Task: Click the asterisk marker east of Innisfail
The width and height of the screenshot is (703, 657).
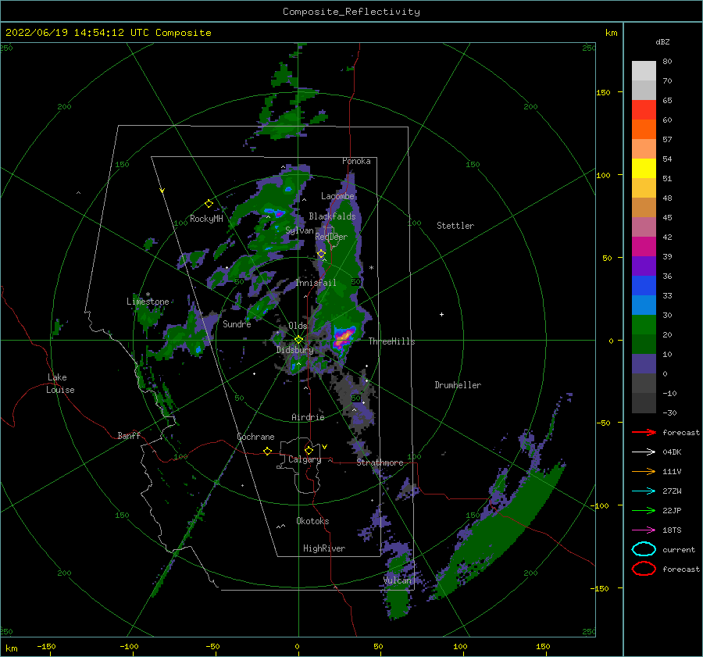Action: click(x=371, y=268)
